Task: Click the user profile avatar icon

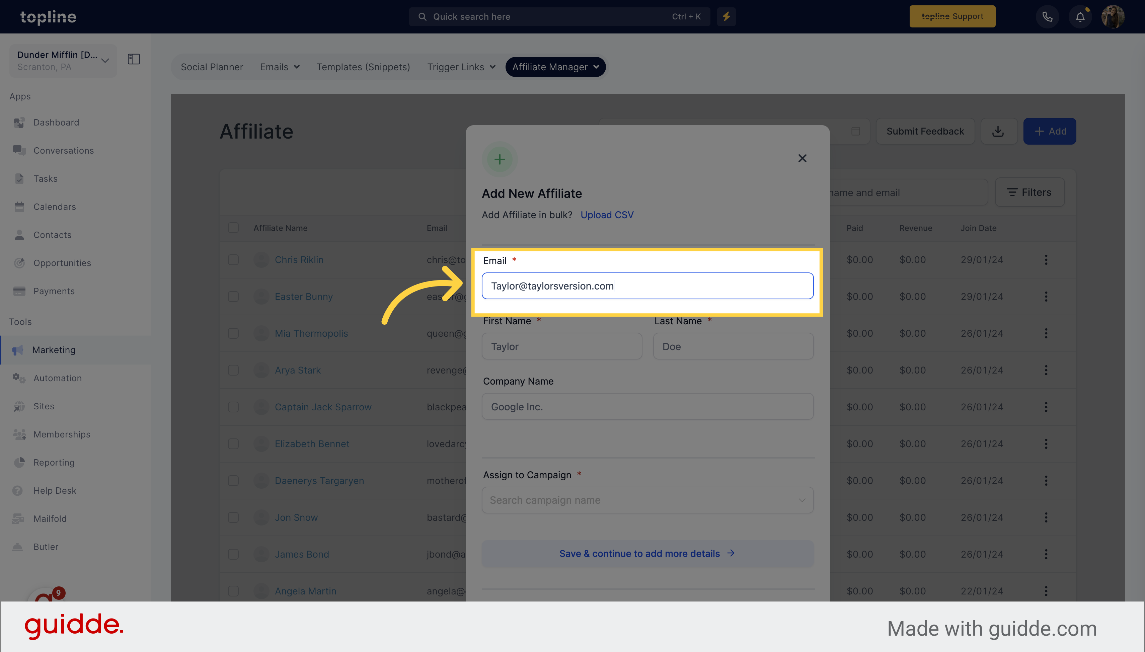Action: click(1114, 16)
